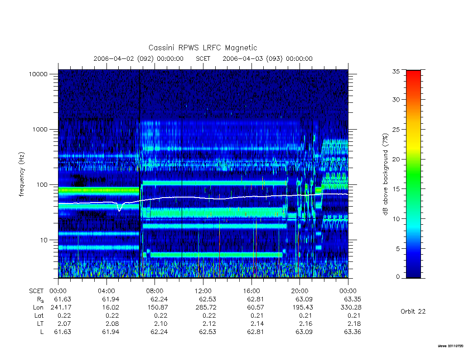This screenshot has width=464, height=348.
Task: Click the 'SCET' row label below plot
Action: point(36,291)
